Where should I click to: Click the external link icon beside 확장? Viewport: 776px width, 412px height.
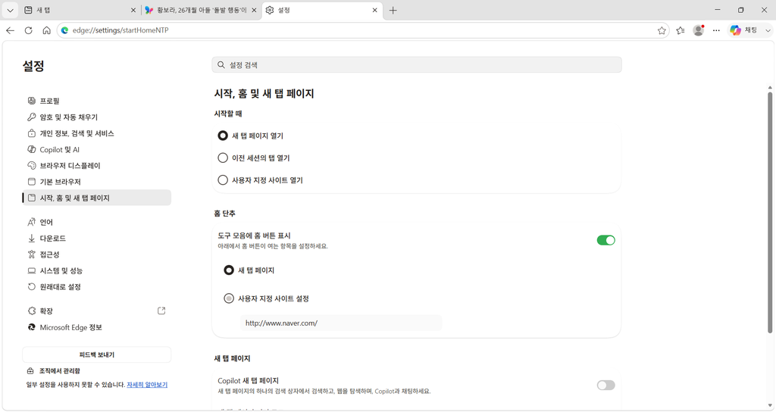click(161, 311)
